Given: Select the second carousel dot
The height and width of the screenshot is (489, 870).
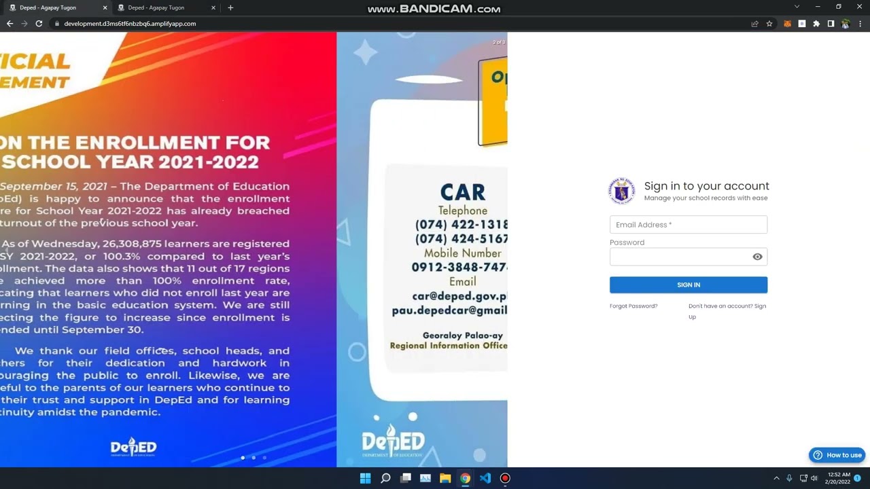Looking at the screenshot, I should pos(254,458).
